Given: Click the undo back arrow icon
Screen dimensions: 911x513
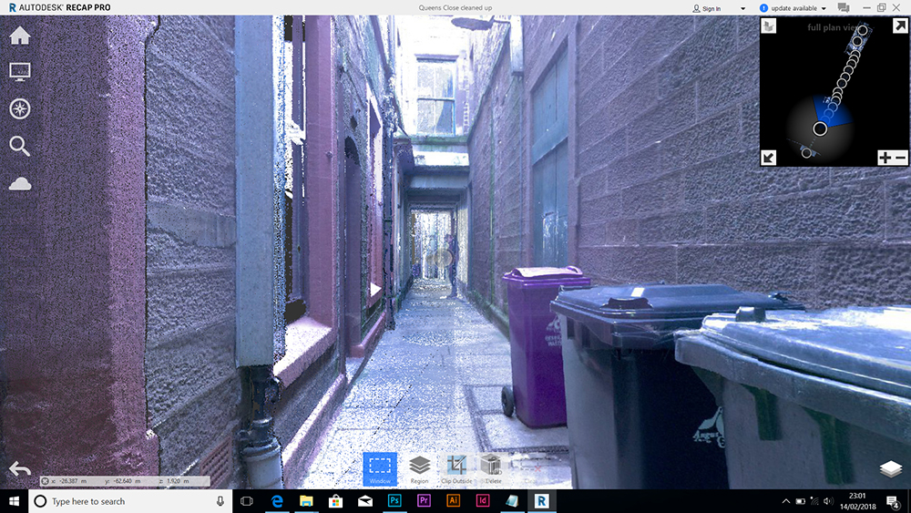Looking at the screenshot, I should [x=19, y=468].
